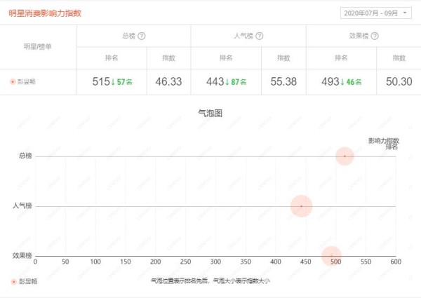Click the 效果榜 bubble at chart bottom
The image size is (421, 298).
coord(331,255)
